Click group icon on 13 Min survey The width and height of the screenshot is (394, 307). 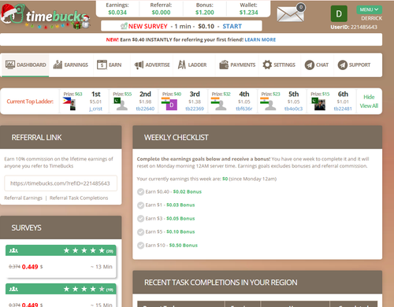pos(13,250)
